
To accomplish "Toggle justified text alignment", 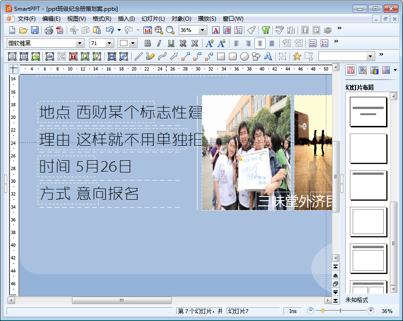I will (x=272, y=43).
